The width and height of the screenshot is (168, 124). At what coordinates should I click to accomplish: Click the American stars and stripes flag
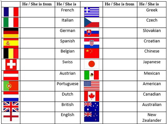[92, 86]
